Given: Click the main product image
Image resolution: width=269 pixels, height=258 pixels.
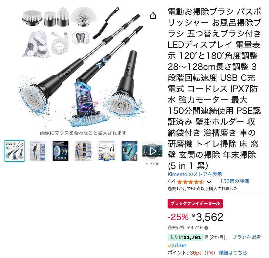Looking at the screenshot, I should pyautogui.click(x=83, y=67).
